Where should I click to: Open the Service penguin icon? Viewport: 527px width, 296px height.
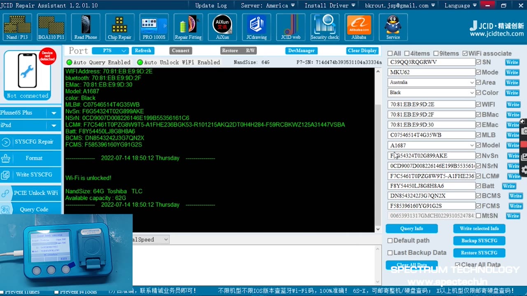393,27
